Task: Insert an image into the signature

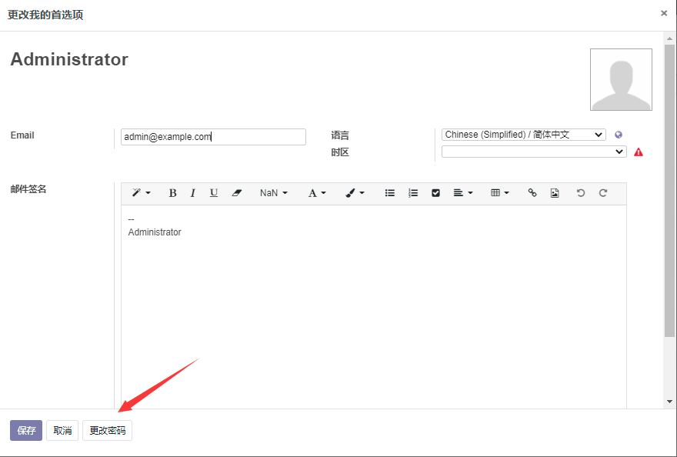Action: pyautogui.click(x=555, y=193)
